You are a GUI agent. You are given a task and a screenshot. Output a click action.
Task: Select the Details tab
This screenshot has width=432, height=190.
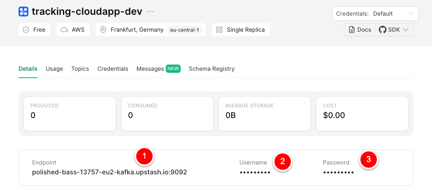click(x=28, y=69)
